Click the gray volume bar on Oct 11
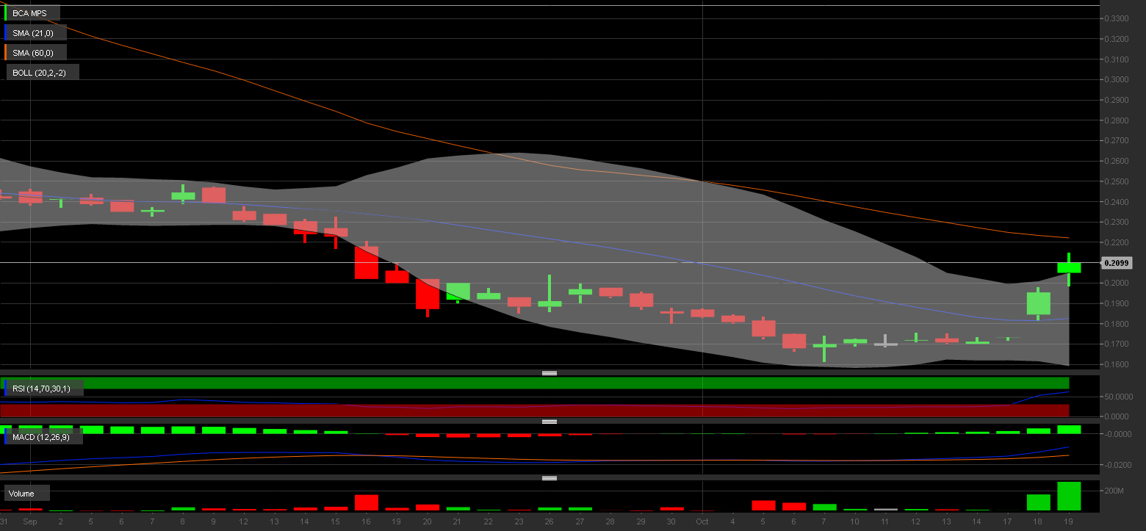 pyautogui.click(x=886, y=509)
